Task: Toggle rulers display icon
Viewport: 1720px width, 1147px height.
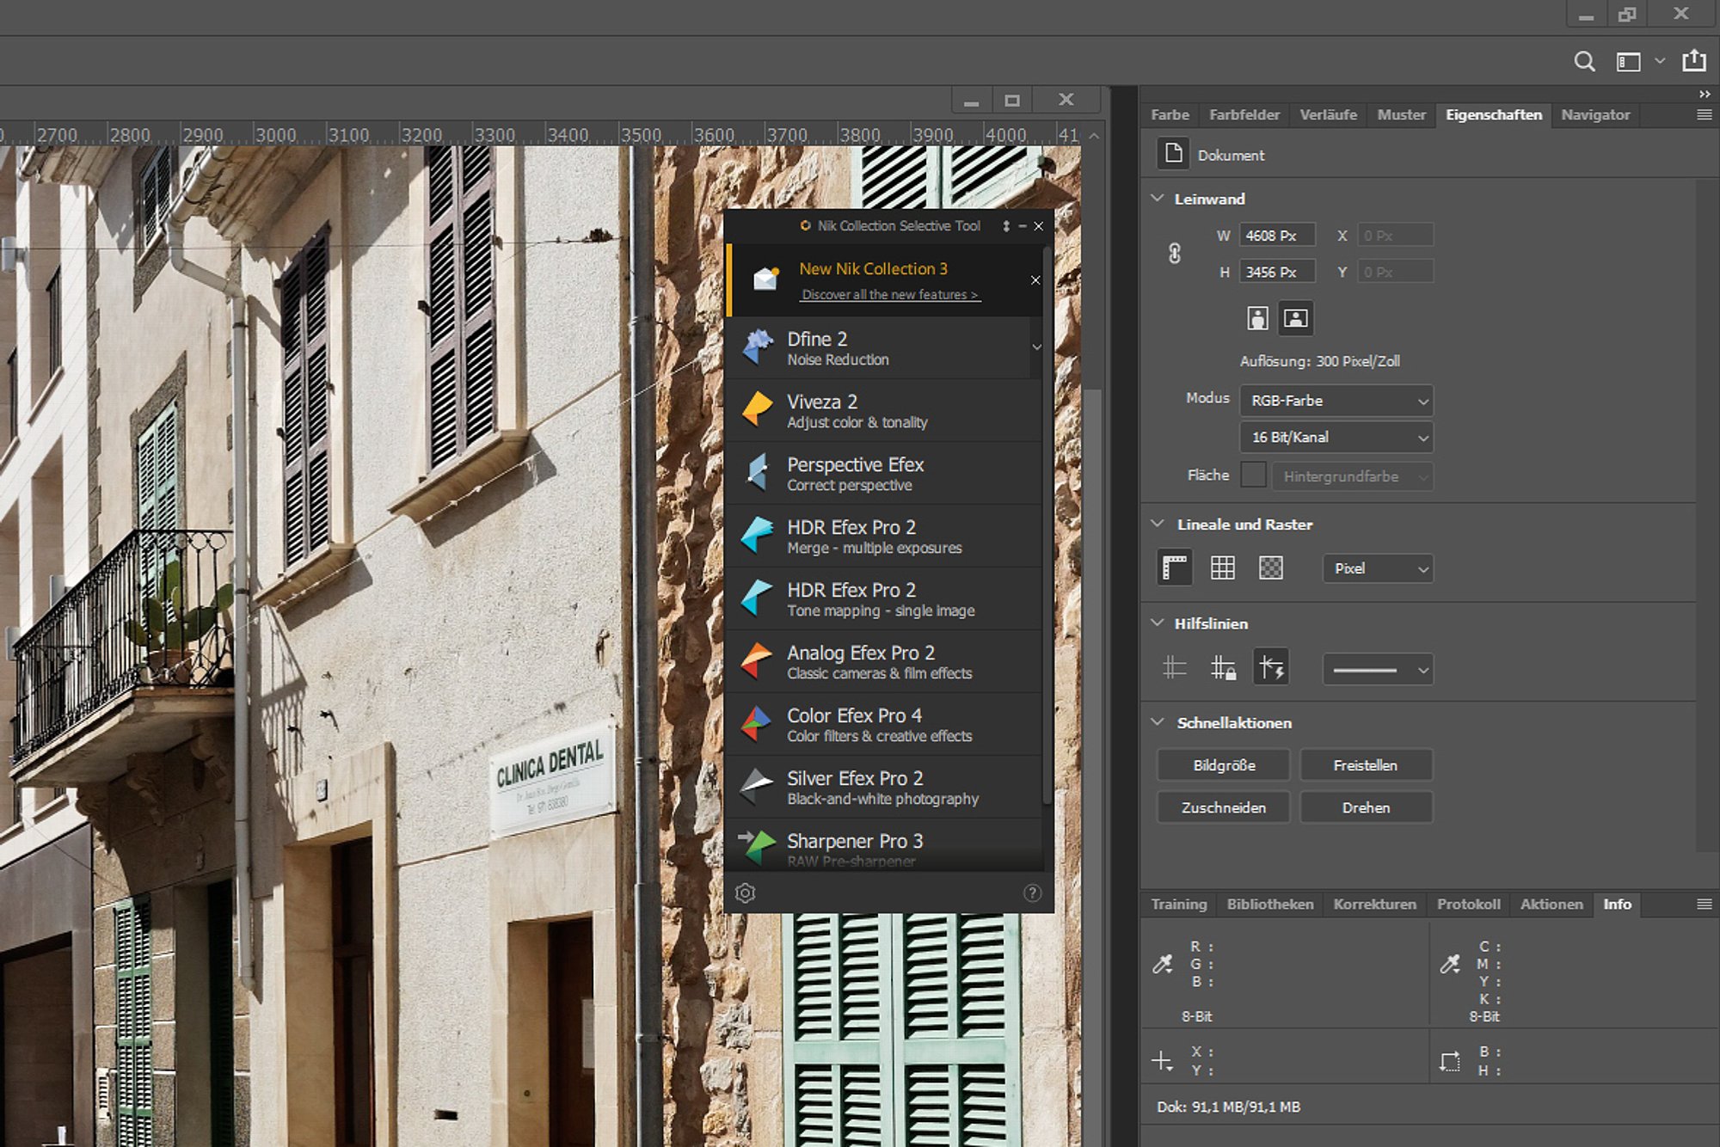Action: [1174, 567]
